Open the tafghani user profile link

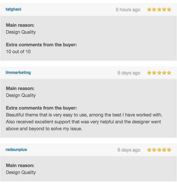coord(13,9)
